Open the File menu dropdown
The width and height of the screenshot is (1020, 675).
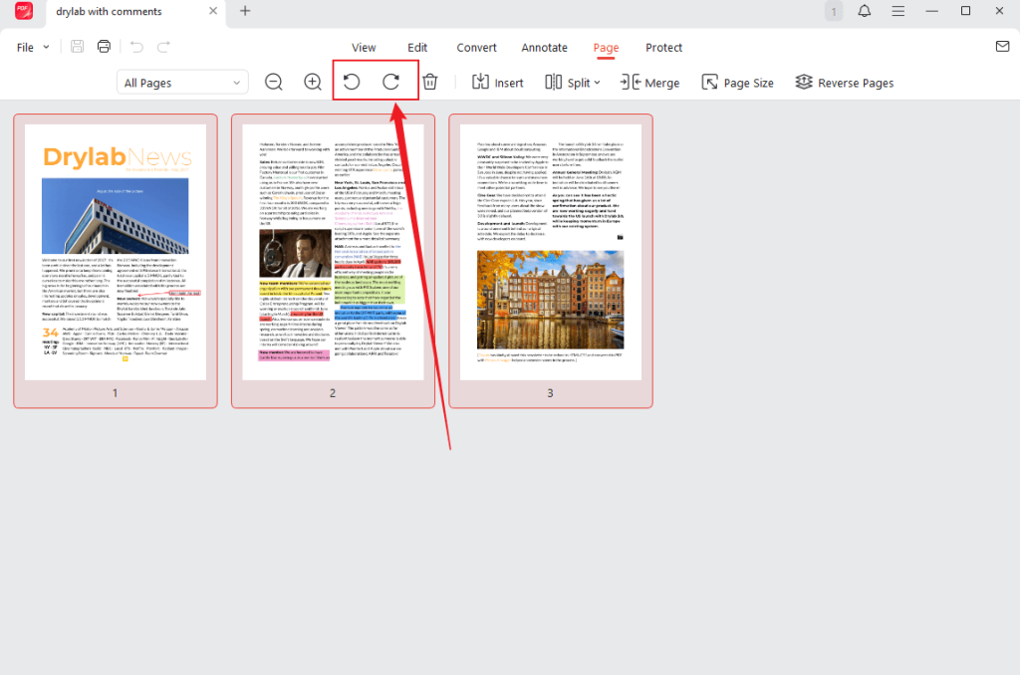(x=31, y=47)
